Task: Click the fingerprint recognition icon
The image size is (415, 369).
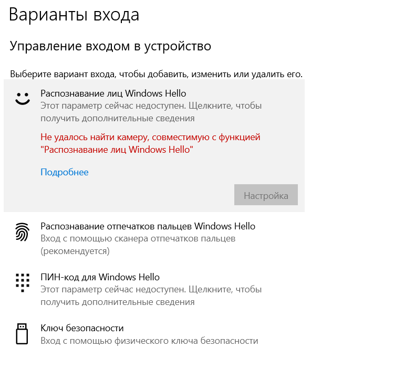Action: coord(22,232)
